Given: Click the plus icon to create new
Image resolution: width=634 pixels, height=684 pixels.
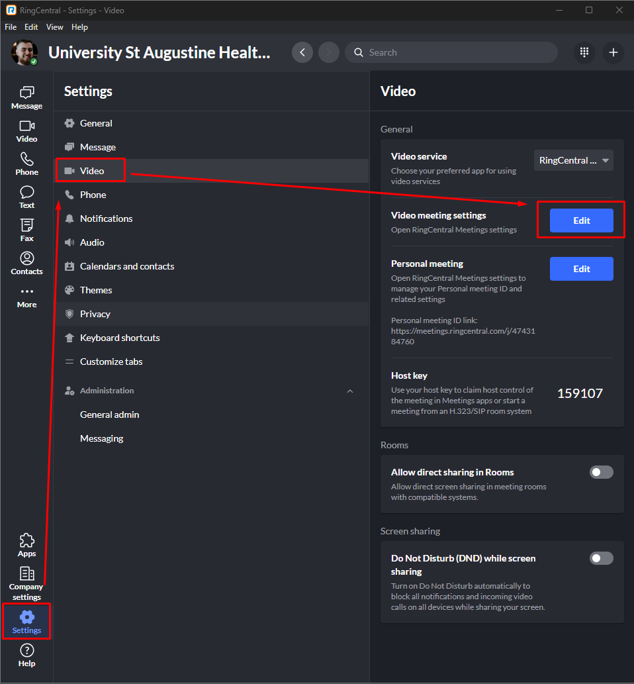Looking at the screenshot, I should [x=613, y=52].
